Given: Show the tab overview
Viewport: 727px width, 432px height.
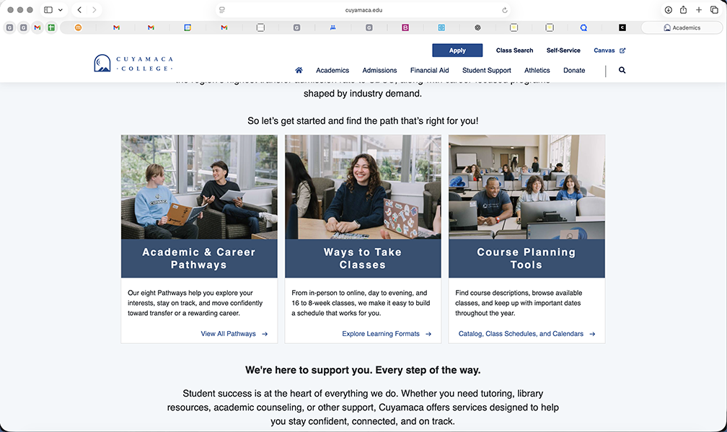Looking at the screenshot, I should (714, 9).
